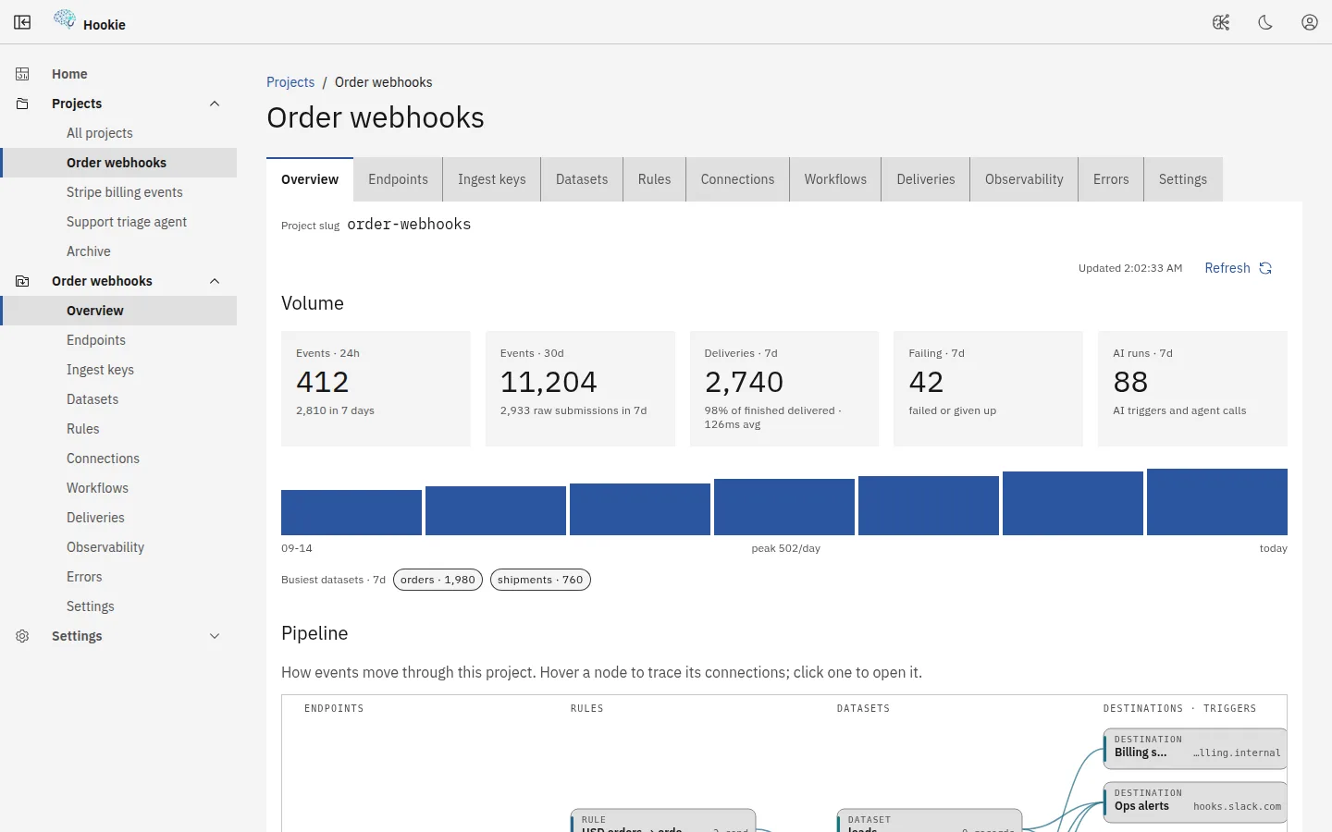Click the Order webhooks project icon in sidebar
Screen dimensions: 1332x832
22,281
